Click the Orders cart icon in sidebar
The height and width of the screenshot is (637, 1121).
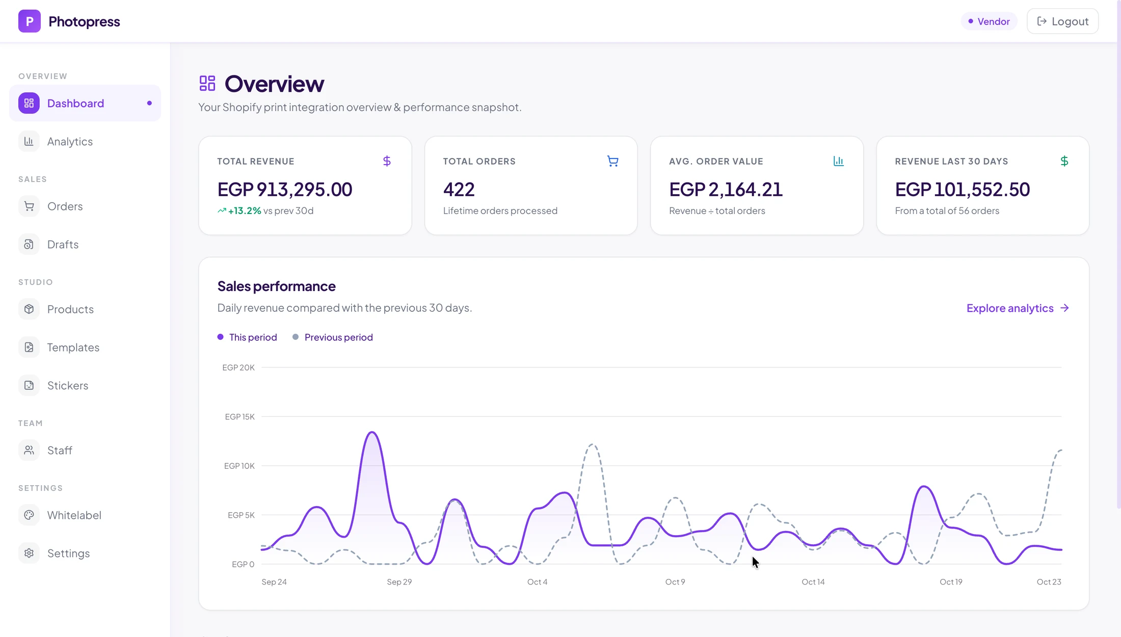pyautogui.click(x=29, y=206)
